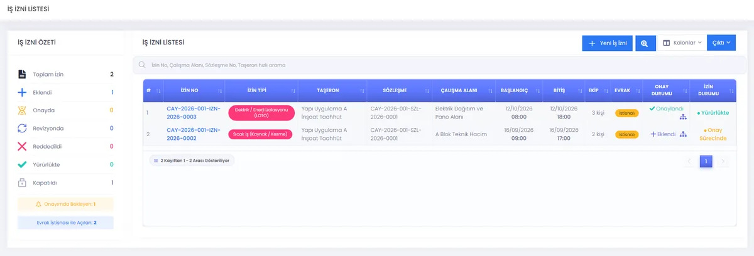Sort by ONAY DURUMU column

pyautogui.click(x=684, y=90)
